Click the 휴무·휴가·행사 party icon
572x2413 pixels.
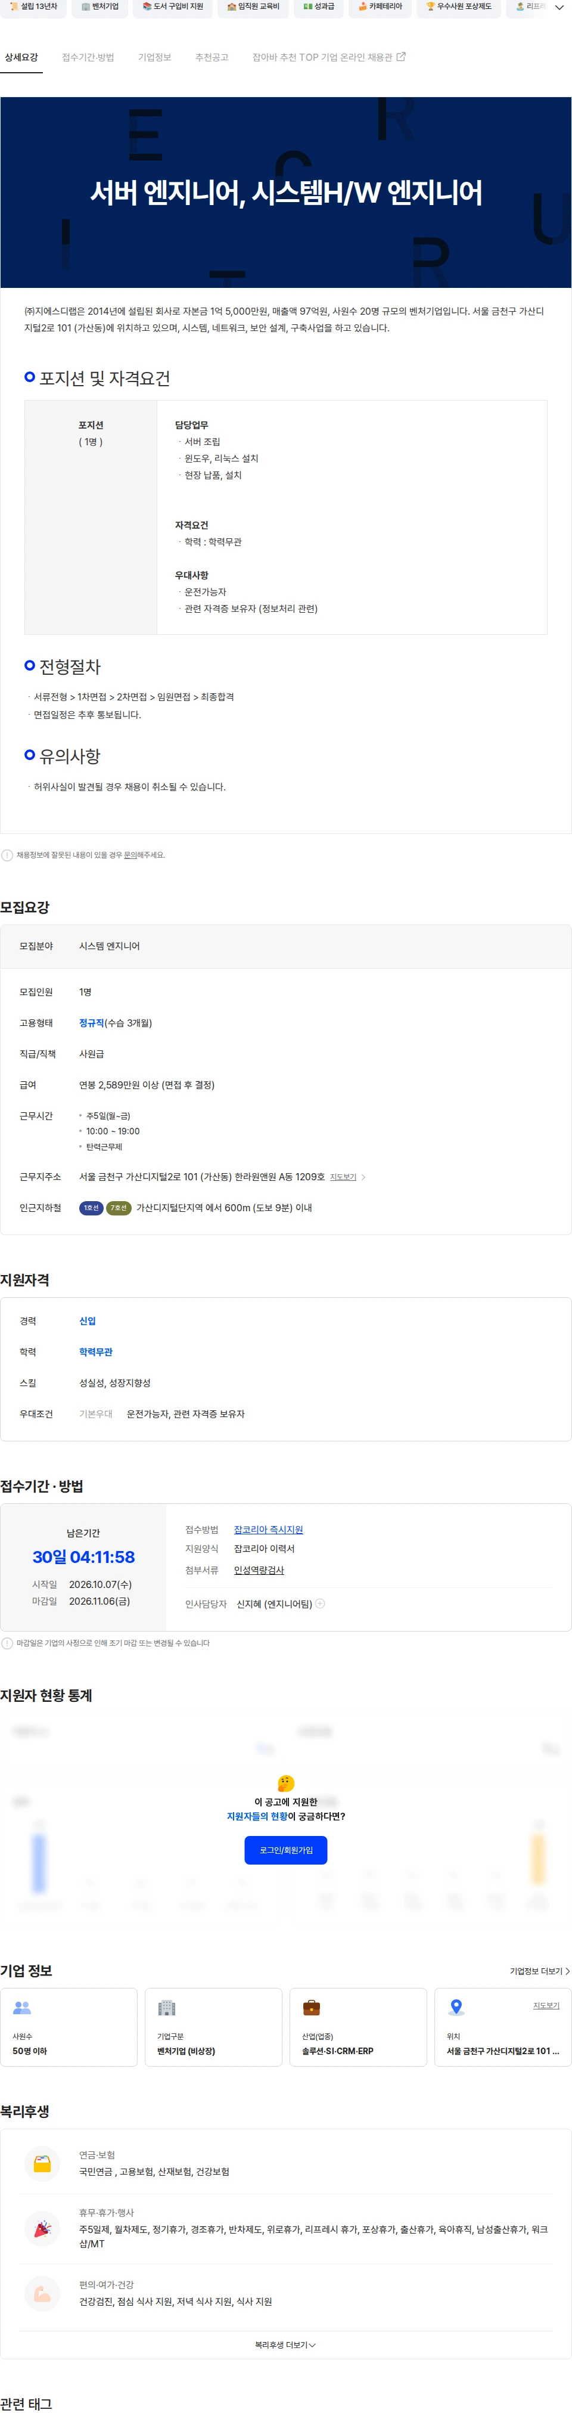pos(42,2228)
